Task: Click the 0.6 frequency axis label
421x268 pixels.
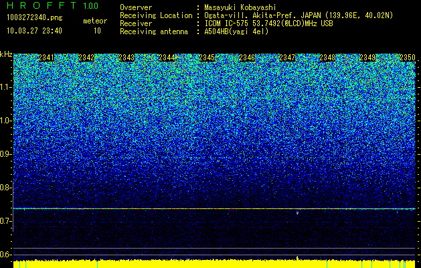Action: point(5,255)
